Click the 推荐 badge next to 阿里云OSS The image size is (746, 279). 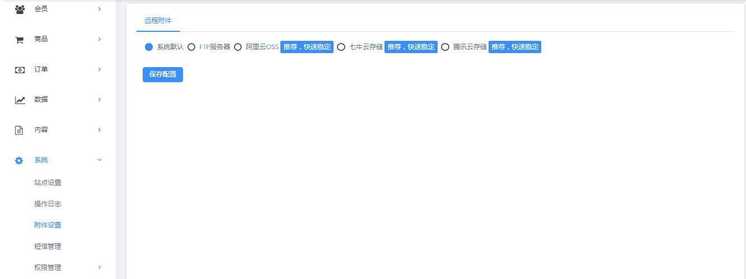[307, 47]
